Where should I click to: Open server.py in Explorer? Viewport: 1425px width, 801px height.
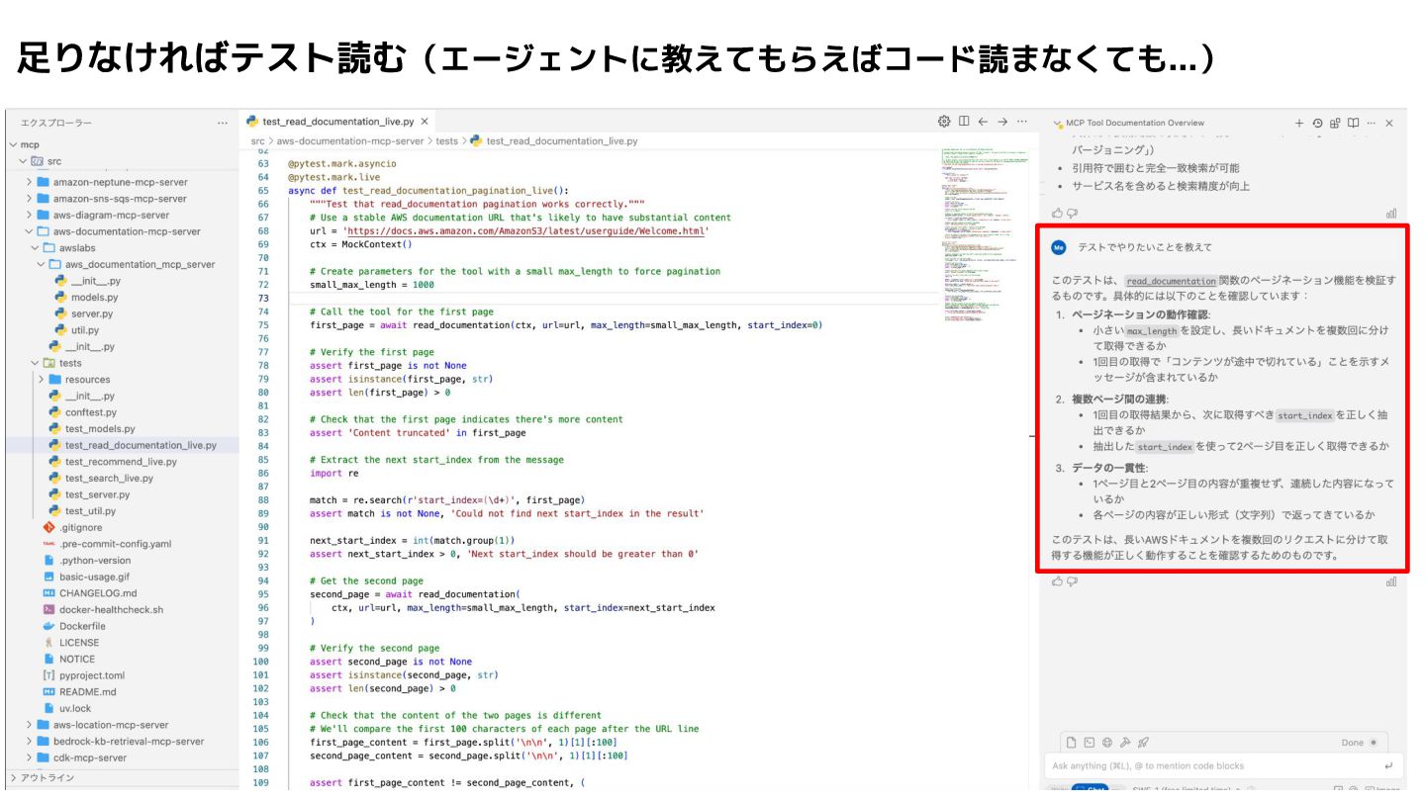(x=92, y=313)
